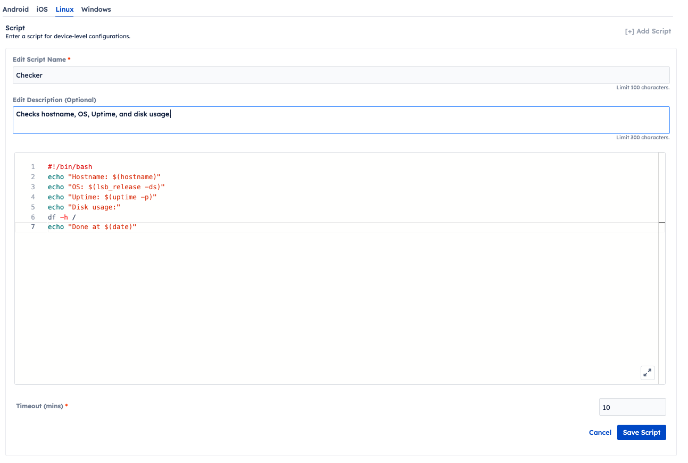Click the df -h / line
The height and width of the screenshot is (463, 688).
click(x=62, y=217)
